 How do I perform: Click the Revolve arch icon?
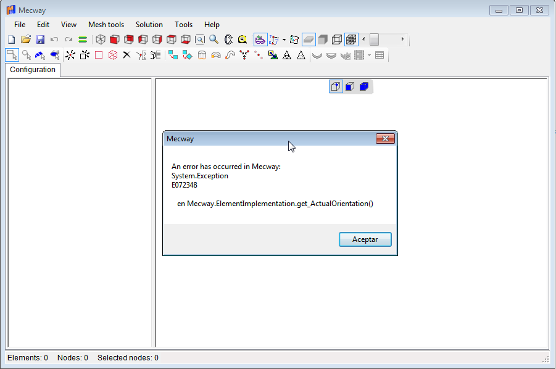click(x=216, y=56)
